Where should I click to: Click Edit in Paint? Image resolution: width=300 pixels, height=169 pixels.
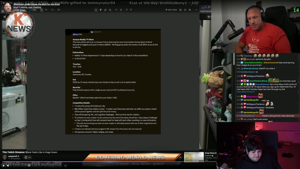pyautogui.click(x=171, y=10)
